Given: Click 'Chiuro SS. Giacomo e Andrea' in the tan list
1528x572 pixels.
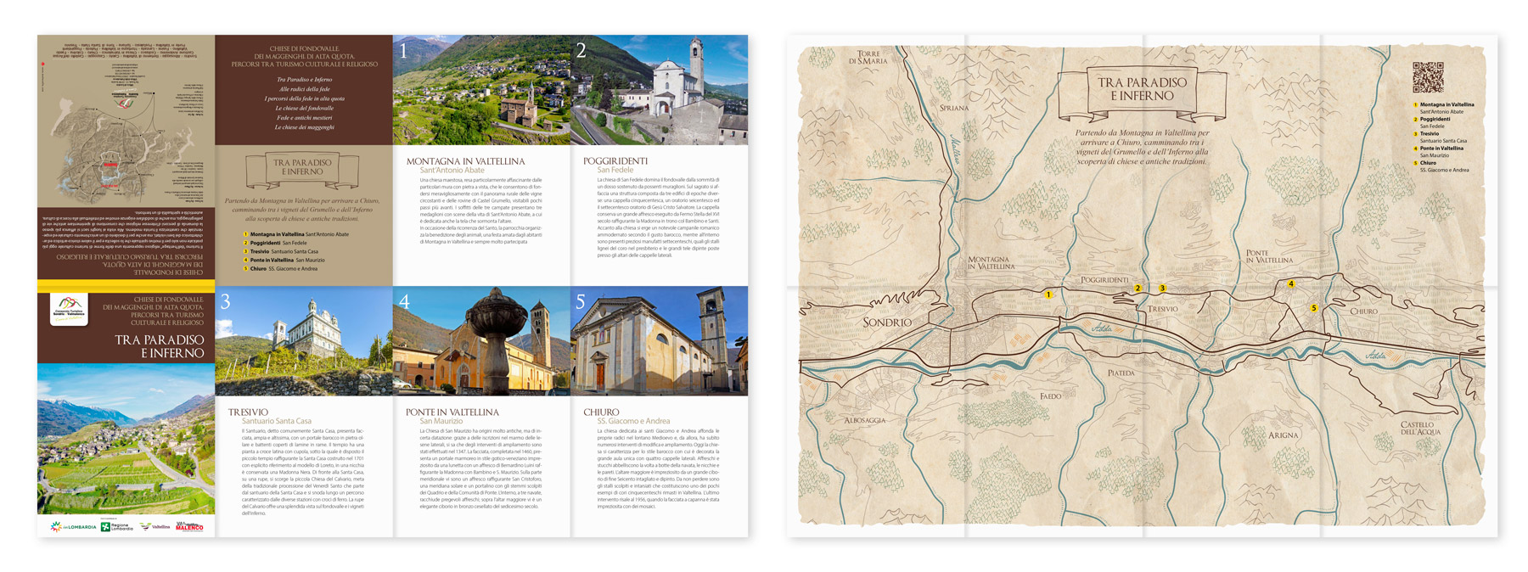Looking at the screenshot, I should coord(281,268).
